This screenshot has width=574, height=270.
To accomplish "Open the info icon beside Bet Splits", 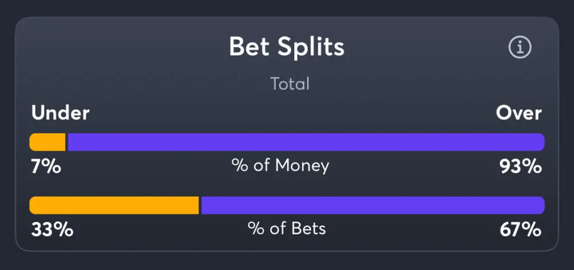I will 520,47.
